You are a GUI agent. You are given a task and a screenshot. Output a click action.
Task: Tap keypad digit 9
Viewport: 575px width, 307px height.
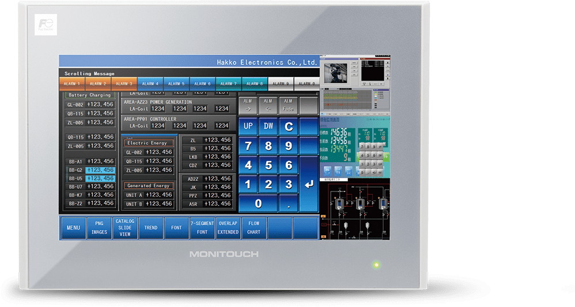point(289,146)
